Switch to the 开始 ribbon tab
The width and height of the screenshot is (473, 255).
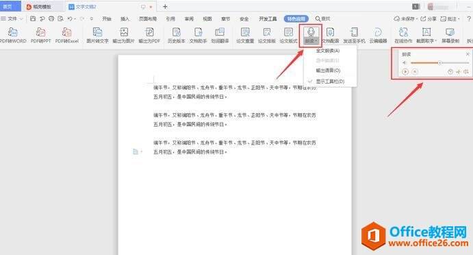click(x=107, y=19)
